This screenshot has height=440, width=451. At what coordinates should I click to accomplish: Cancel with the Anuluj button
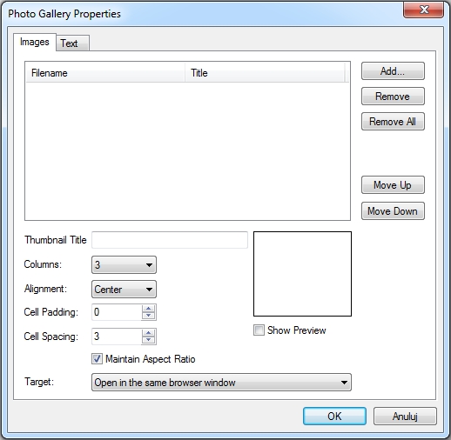point(405,417)
